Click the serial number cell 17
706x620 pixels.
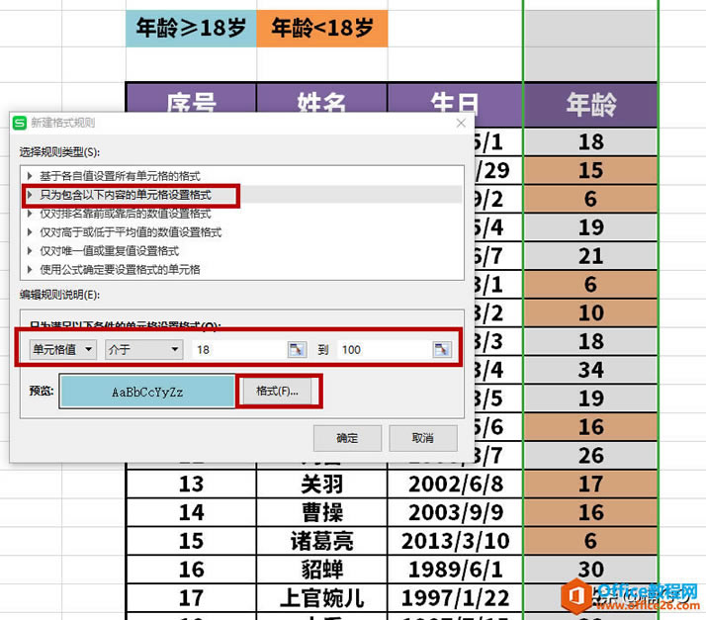coord(191,598)
